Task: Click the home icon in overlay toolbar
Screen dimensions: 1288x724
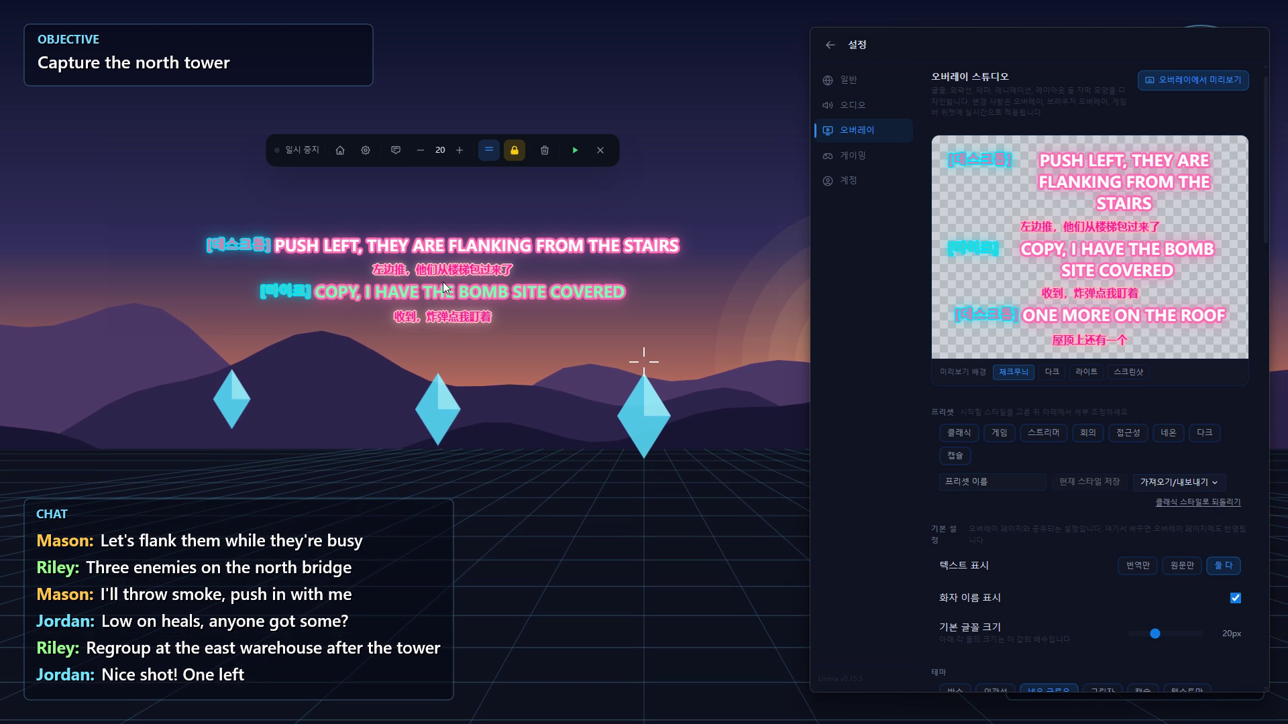Action: coord(340,150)
